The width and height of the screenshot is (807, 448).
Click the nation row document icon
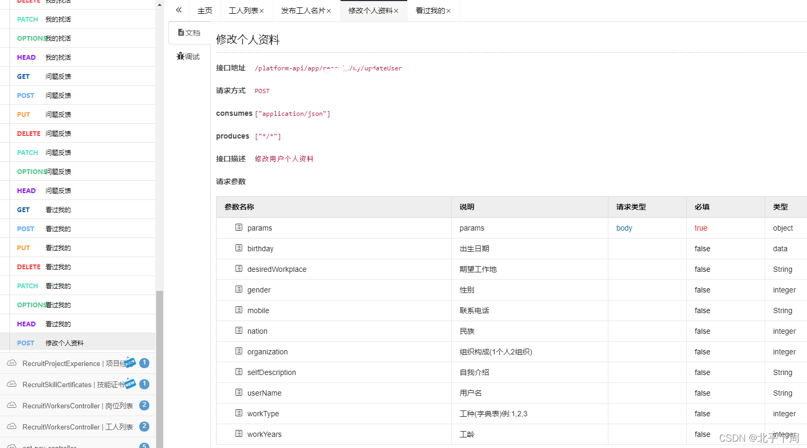click(x=239, y=331)
